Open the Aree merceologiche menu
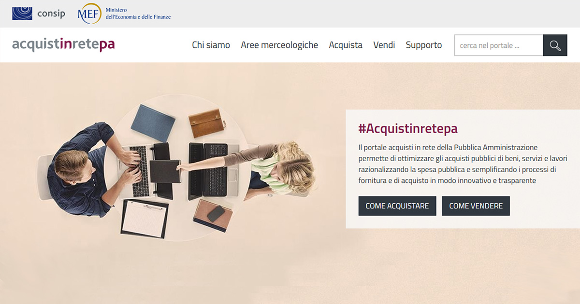The image size is (580, 304). (x=279, y=45)
